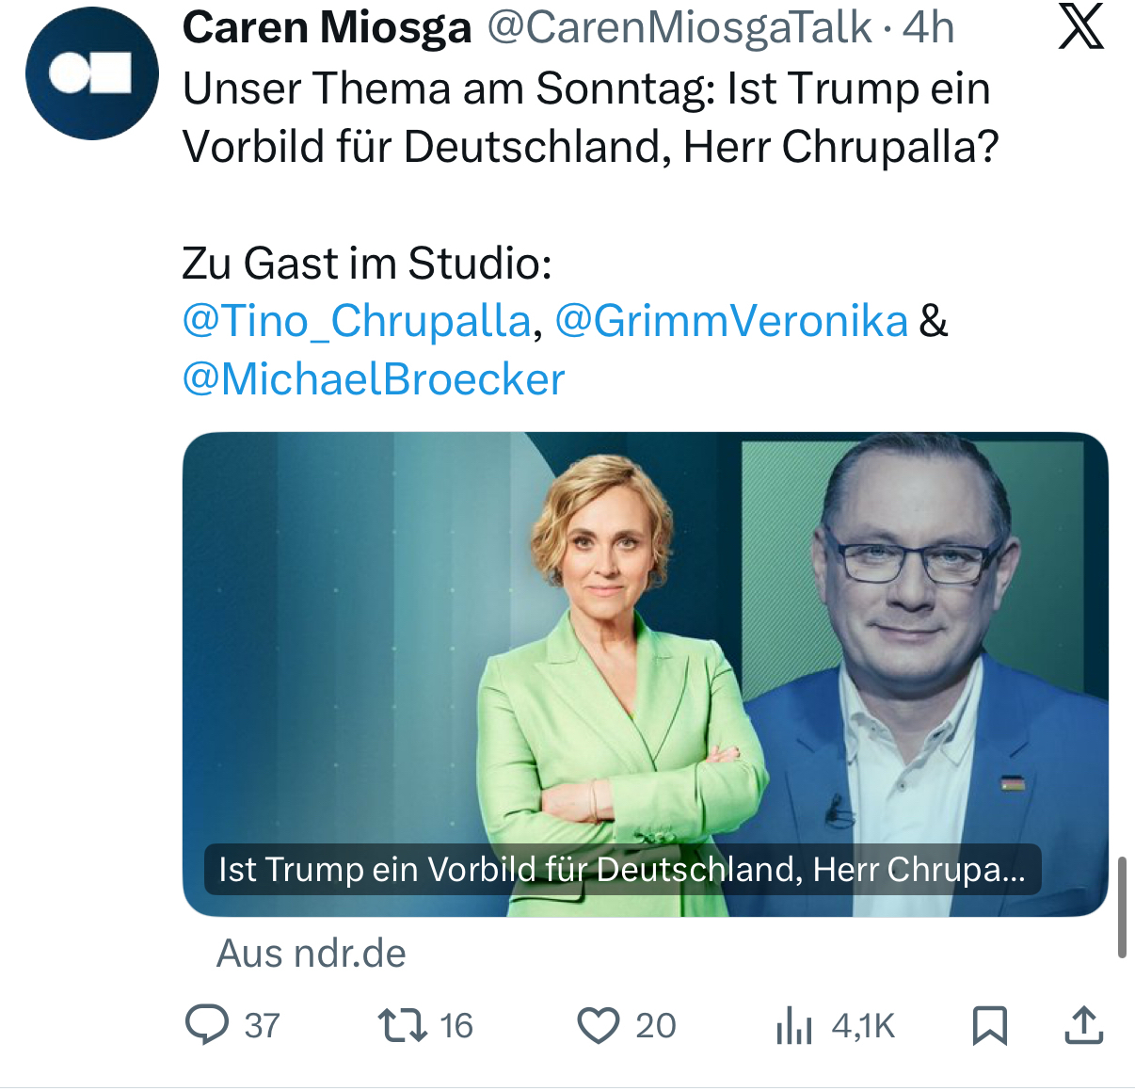Click the 4h timestamp
Screen dimensions: 1135x1091
click(928, 27)
